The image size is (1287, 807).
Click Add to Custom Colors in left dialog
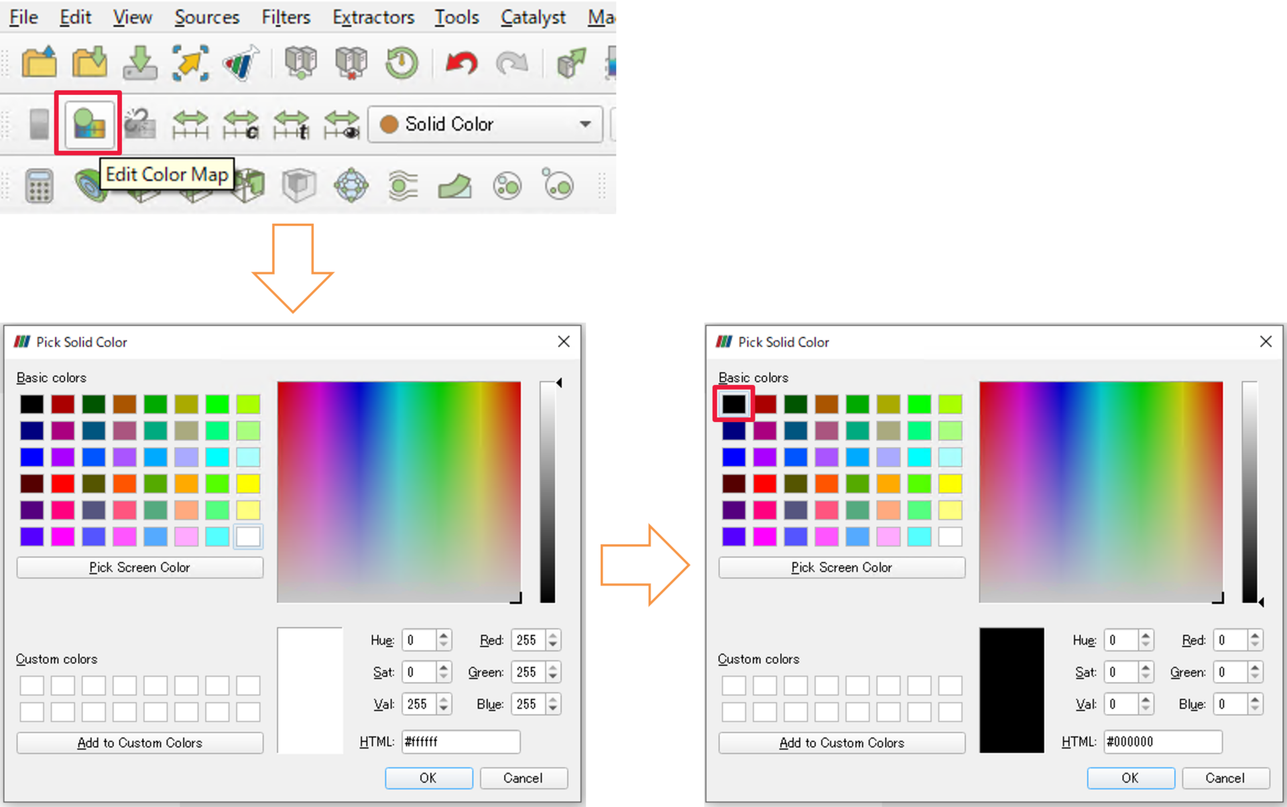tap(139, 743)
